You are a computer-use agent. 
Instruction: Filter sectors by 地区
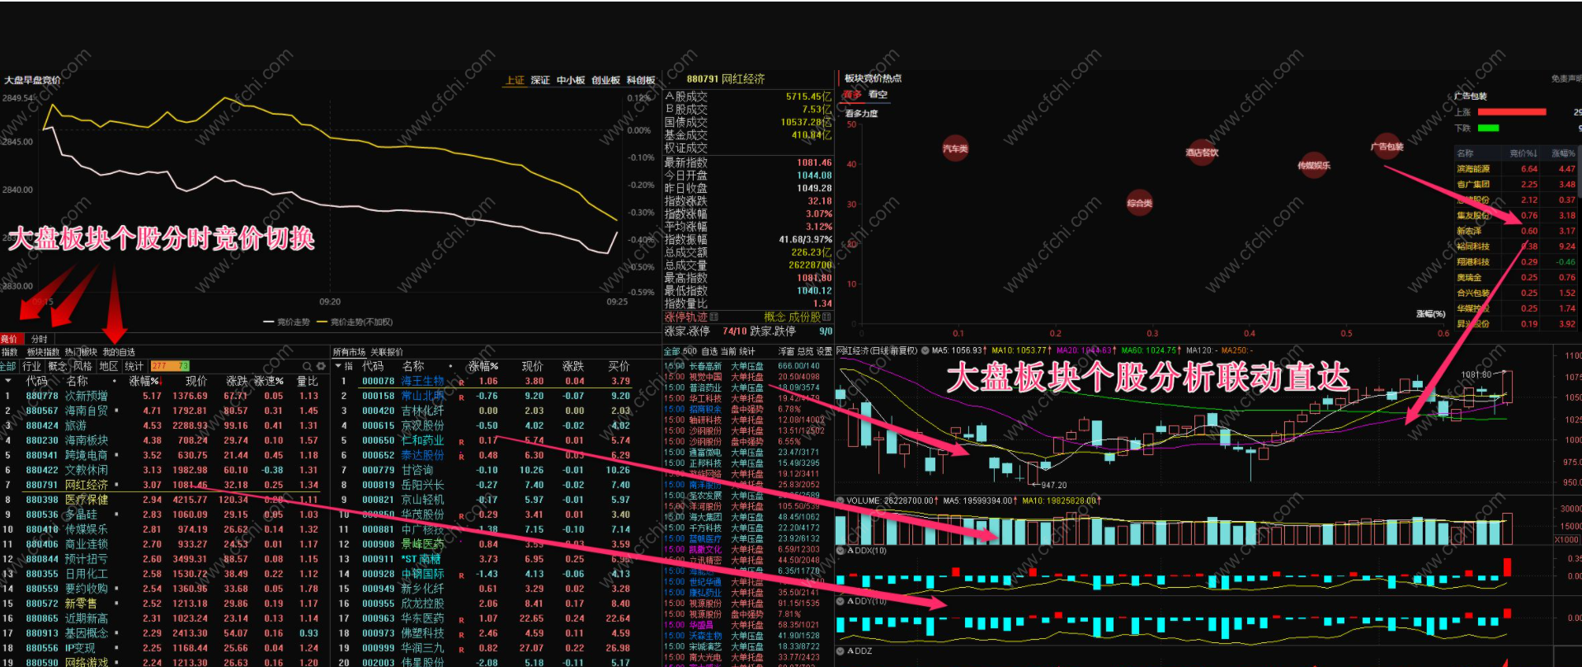(x=109, y=366)
